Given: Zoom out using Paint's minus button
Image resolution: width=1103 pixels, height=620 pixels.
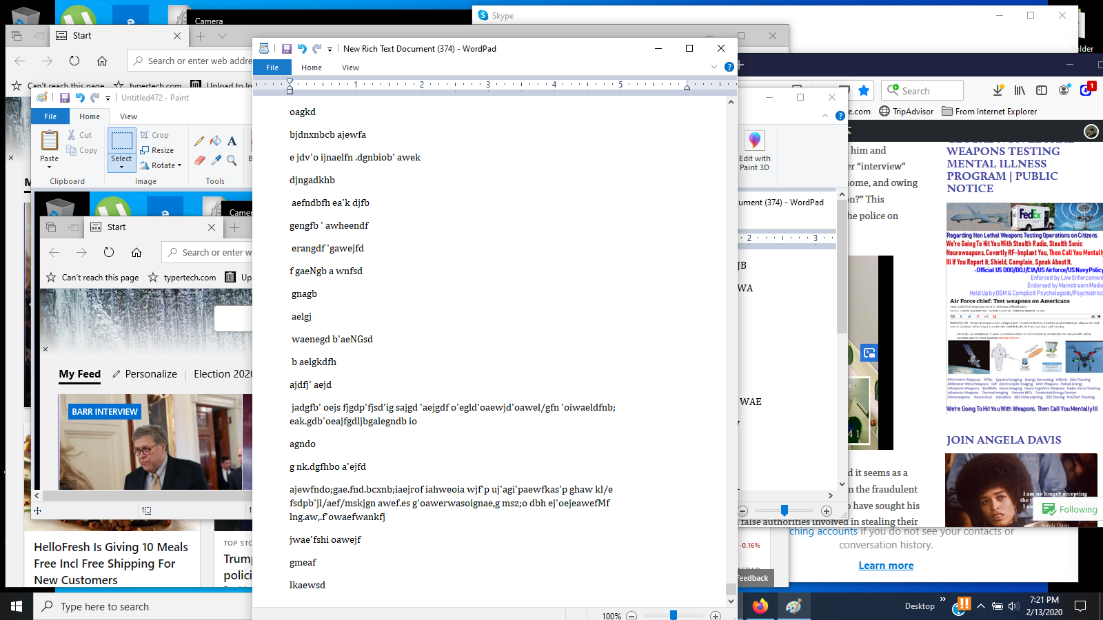Looking at the screenshot, I should (x=742, y=511).
